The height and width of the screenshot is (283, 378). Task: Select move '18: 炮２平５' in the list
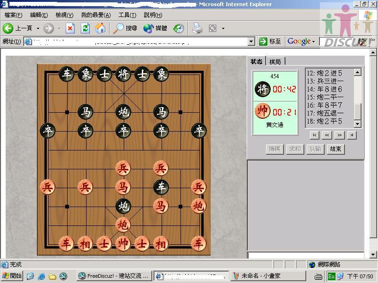(x=324, y=121)
